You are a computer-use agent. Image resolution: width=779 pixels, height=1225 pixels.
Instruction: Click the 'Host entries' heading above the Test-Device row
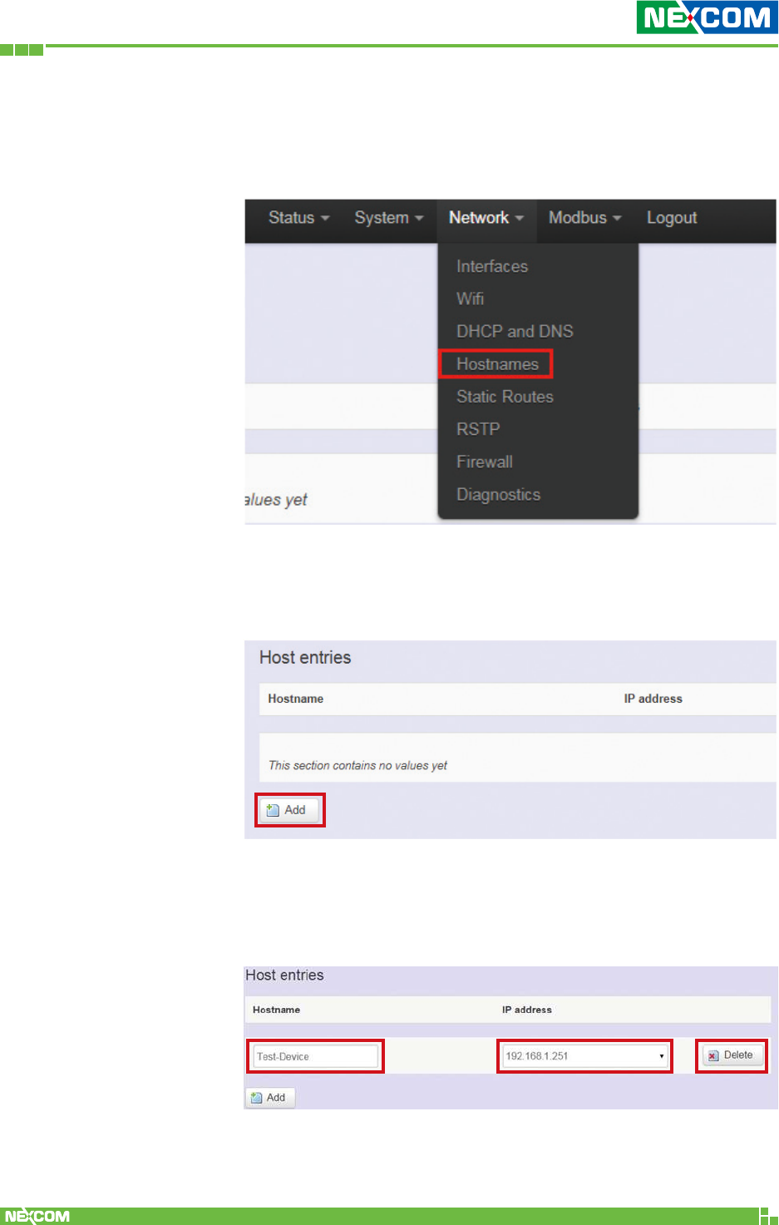click(x=284, y=975)
